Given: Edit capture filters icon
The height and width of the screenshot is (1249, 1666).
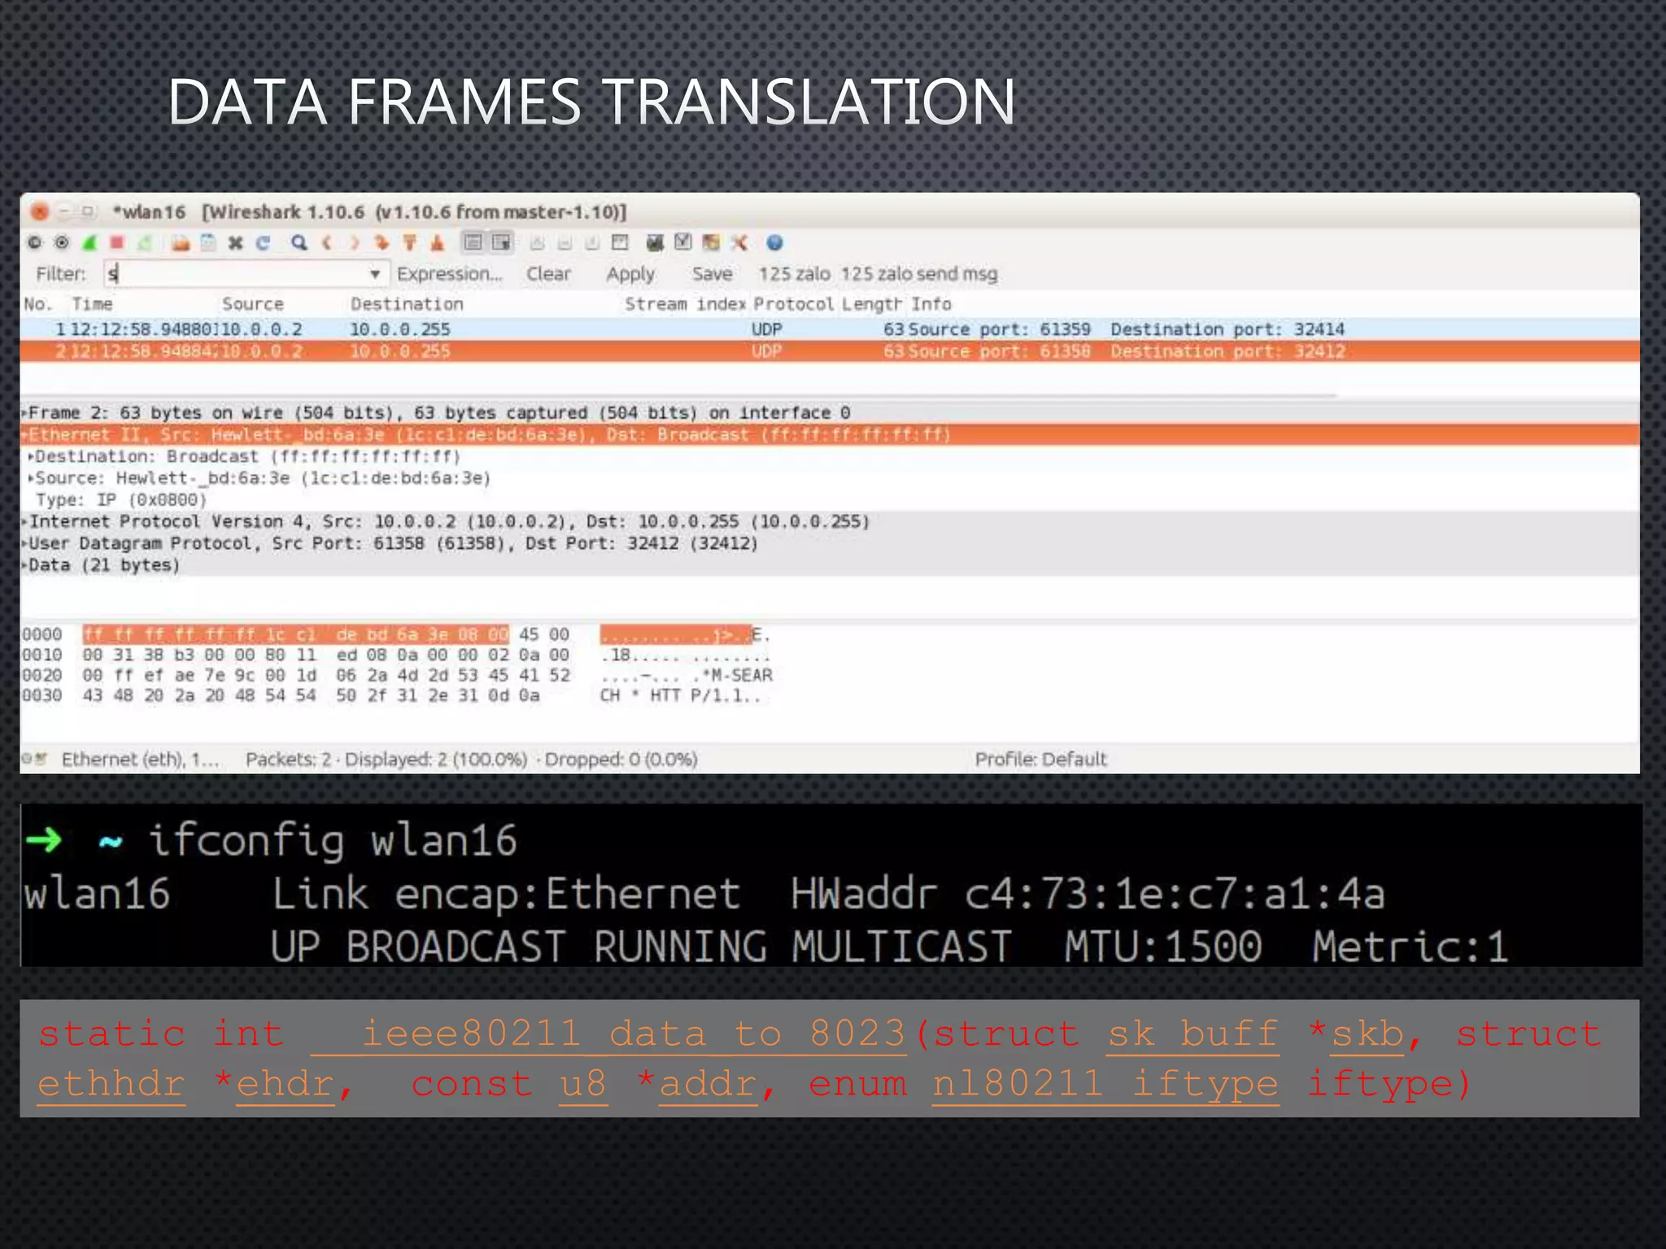Looking at the screenshot, I should [x=655, y=242].
